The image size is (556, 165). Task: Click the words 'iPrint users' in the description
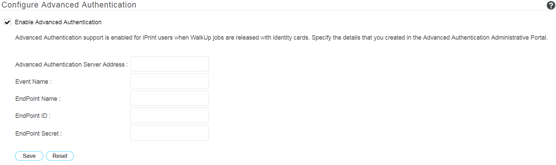click(157, 38)
